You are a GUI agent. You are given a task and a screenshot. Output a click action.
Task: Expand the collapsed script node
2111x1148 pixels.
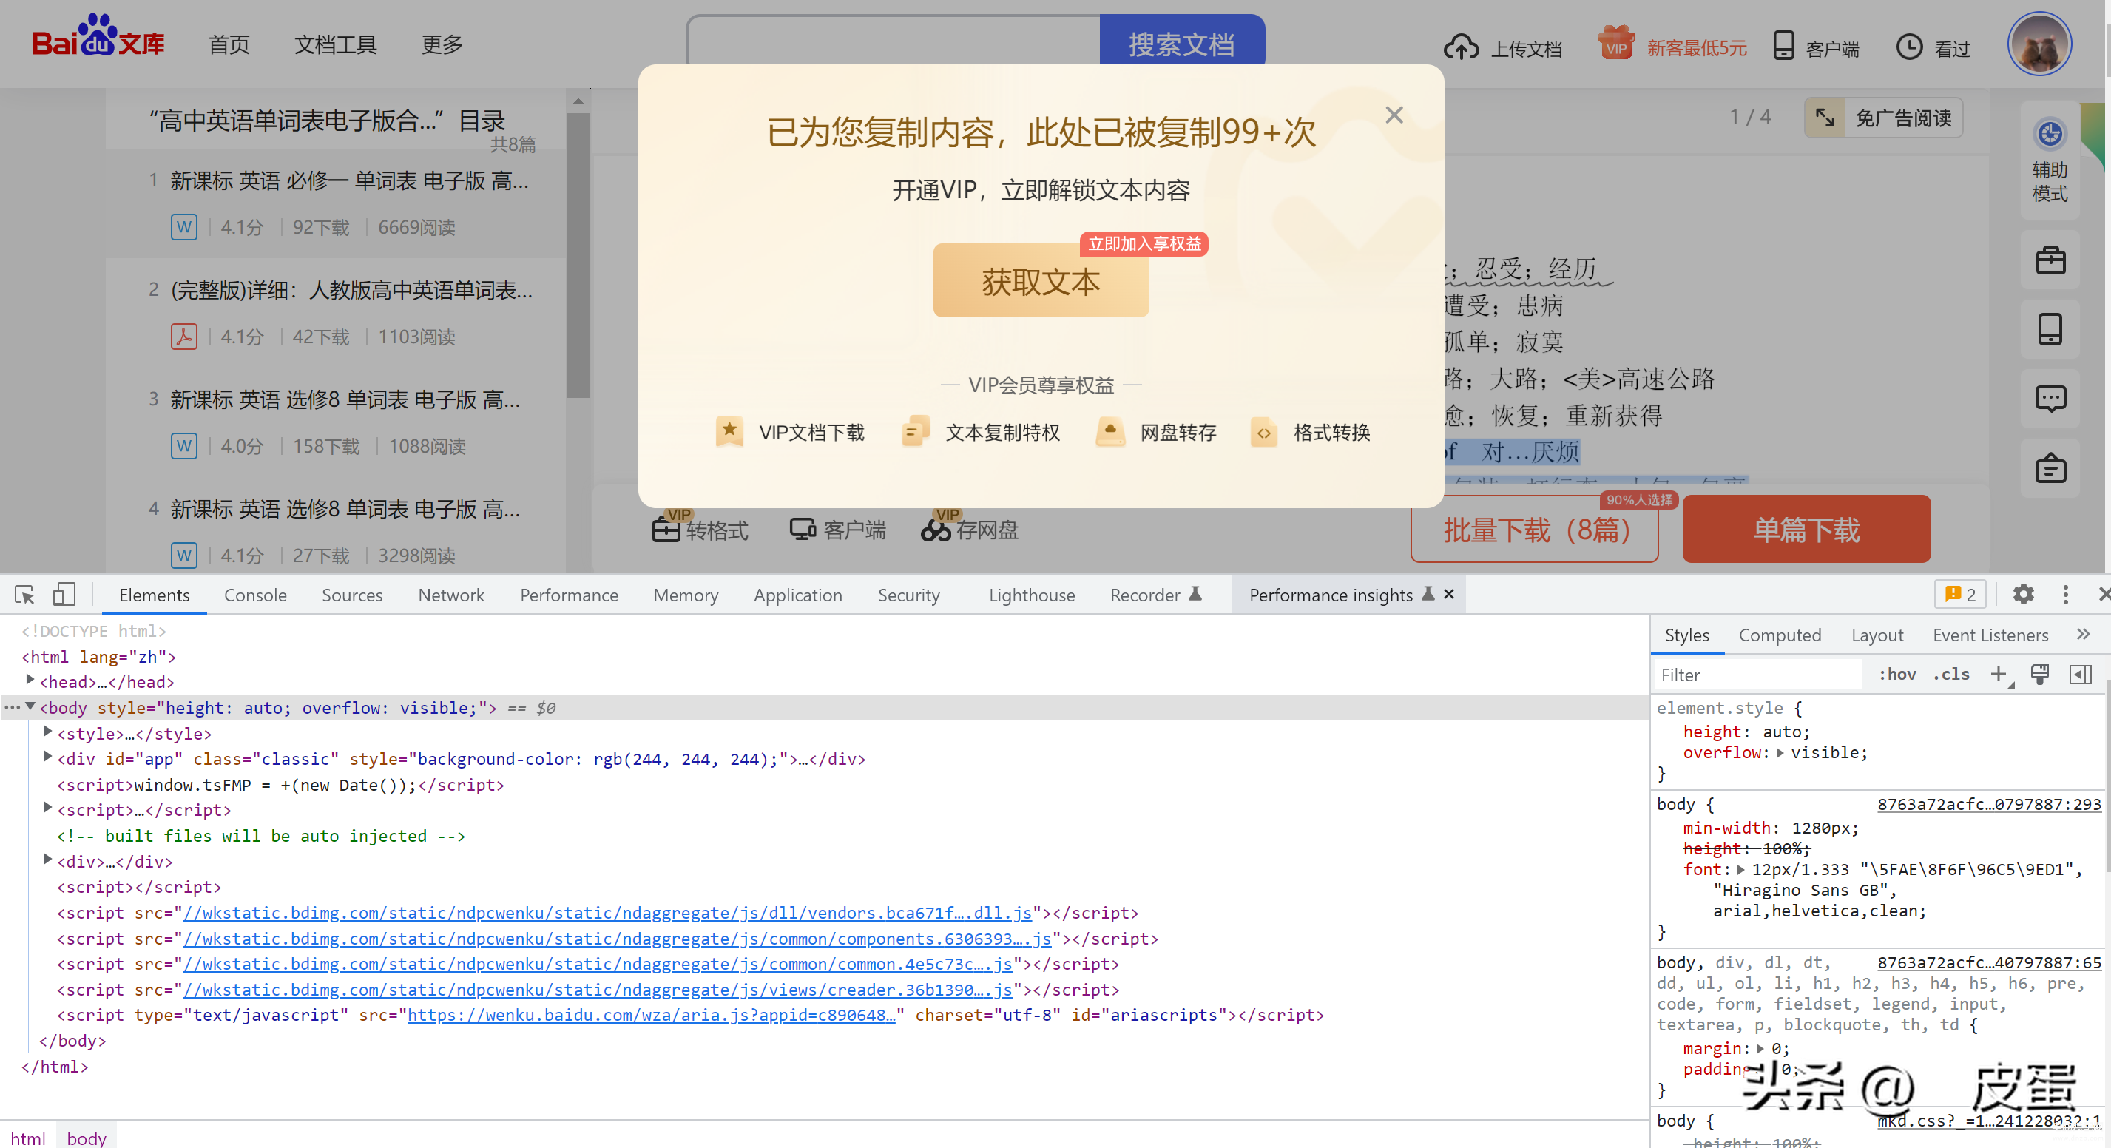[47, 808]
